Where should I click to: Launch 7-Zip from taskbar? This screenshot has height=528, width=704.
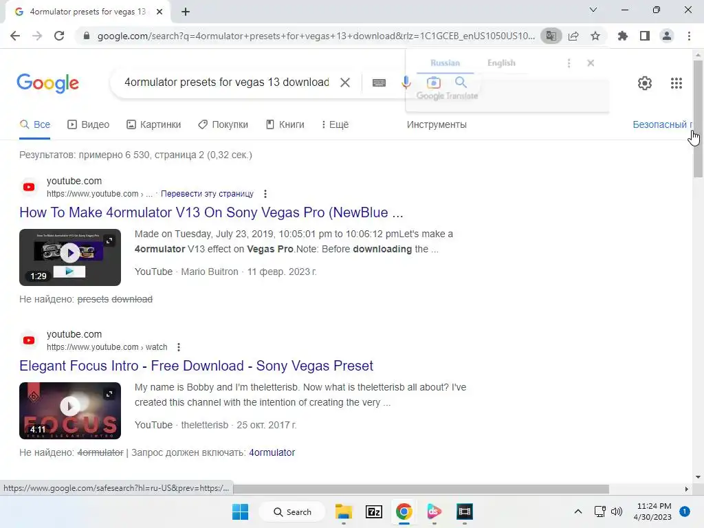point(373,511)
